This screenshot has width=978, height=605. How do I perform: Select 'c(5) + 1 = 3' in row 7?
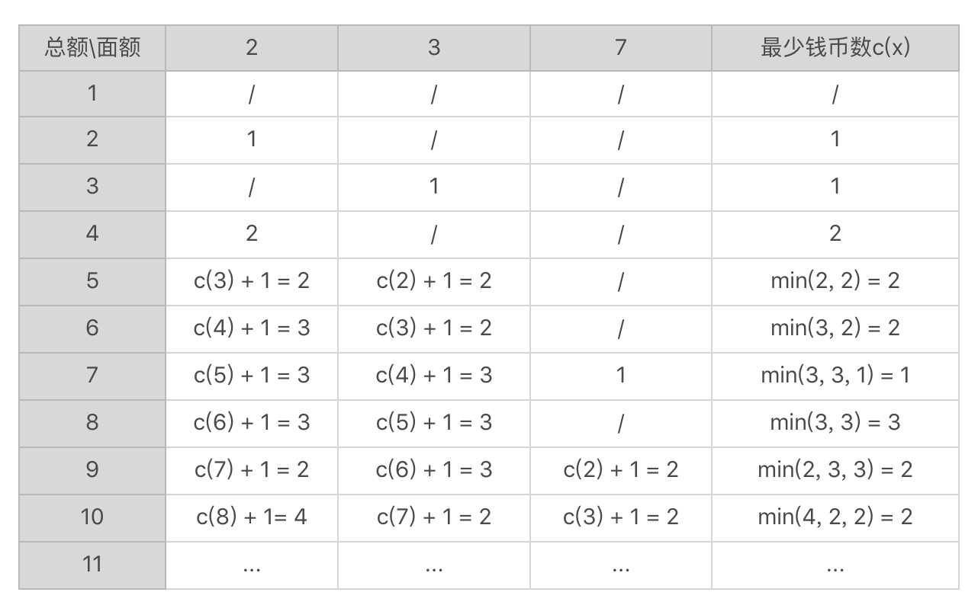tap(252, 375)
